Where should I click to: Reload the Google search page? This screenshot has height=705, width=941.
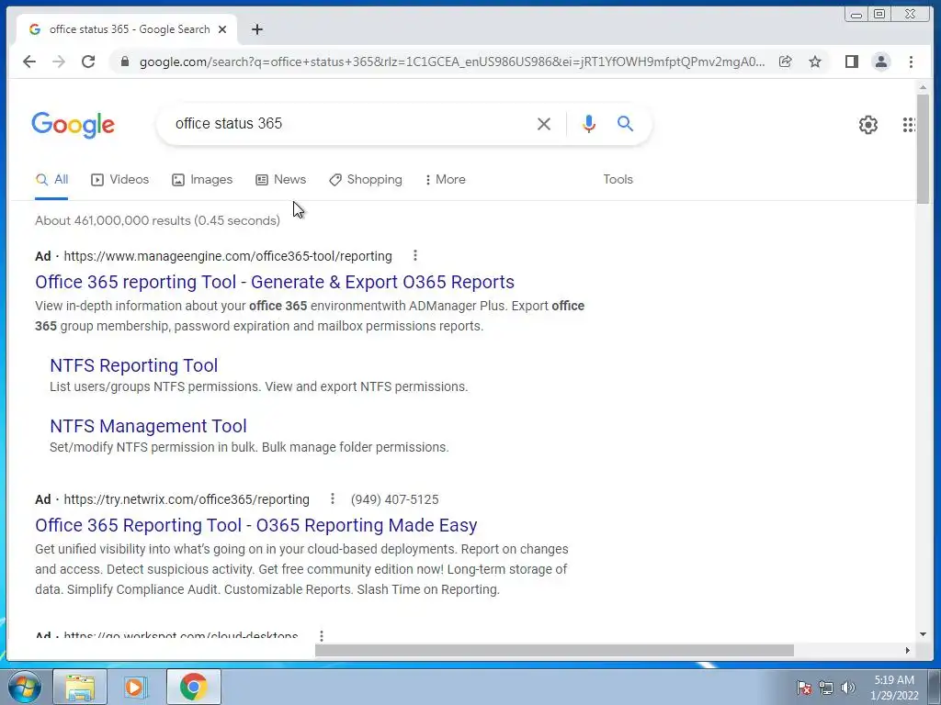pyautogui.click(x=88, y=62)
